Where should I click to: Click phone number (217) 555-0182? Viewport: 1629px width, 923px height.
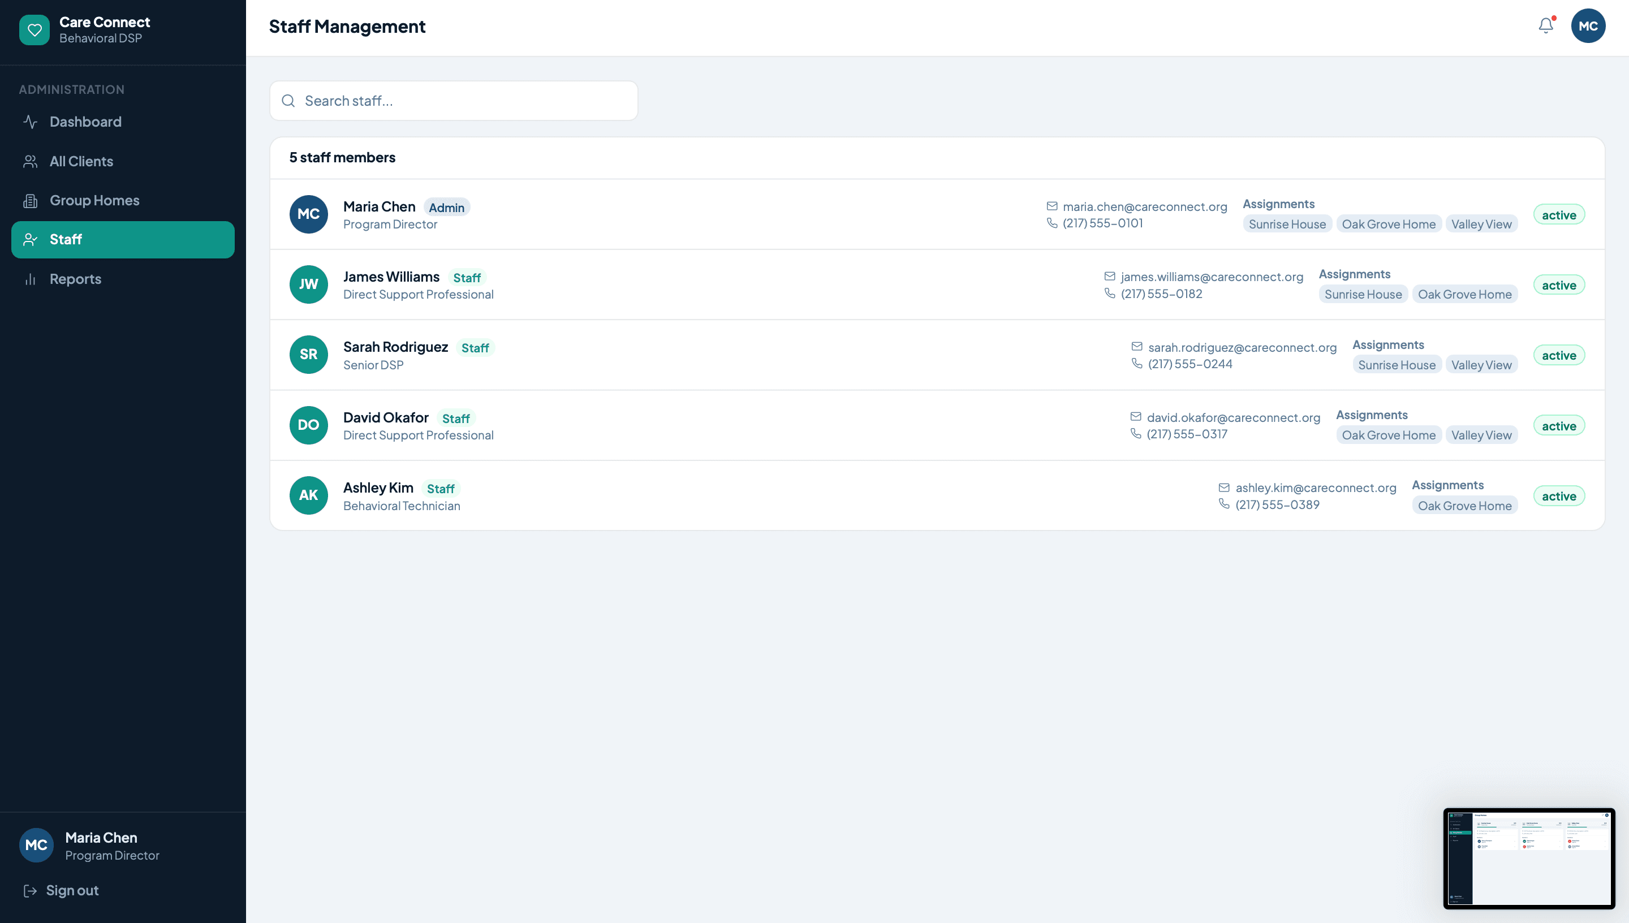click(x=1161, y=294)
